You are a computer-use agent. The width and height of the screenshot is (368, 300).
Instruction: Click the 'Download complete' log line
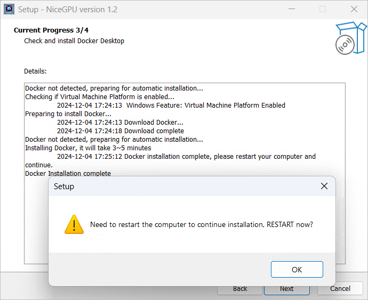pos(121,131)
